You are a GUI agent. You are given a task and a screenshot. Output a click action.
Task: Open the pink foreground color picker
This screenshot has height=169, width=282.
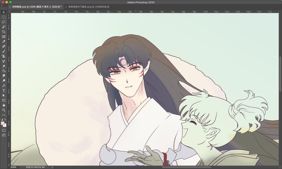pos(2,123)
